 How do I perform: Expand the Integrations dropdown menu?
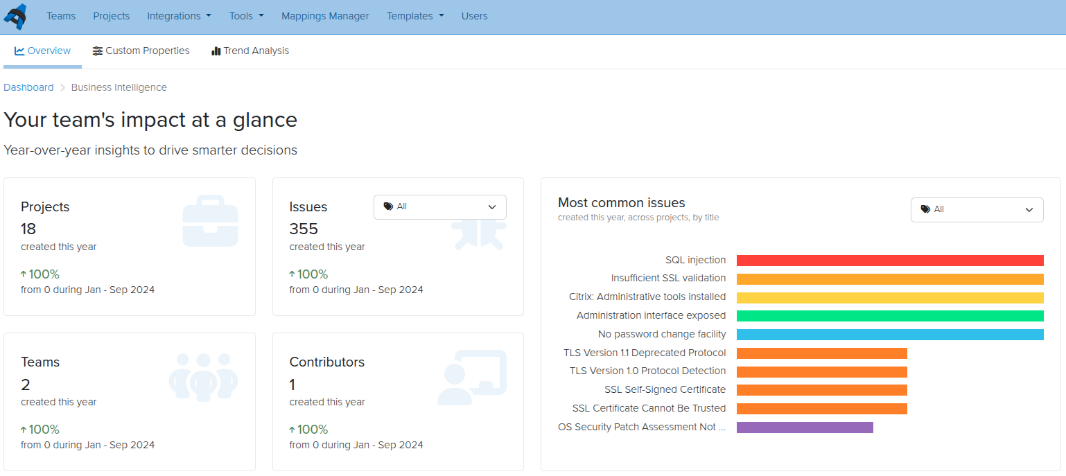click(179, 16)
